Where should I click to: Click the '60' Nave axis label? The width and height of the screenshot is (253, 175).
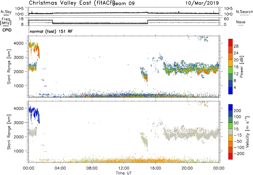(226, 19)
